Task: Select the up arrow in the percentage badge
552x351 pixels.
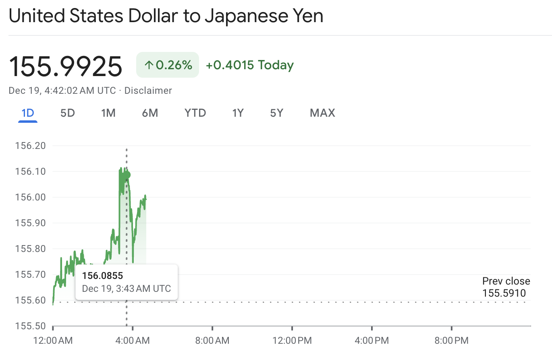Action: [x=149, y=64]
